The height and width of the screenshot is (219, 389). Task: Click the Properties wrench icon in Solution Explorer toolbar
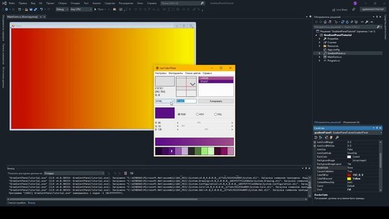(x=367, y=22)
